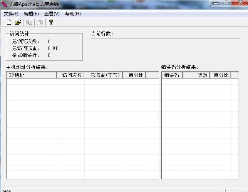This screenshot has width=248, height=192.
Task: Open a log file via folder icon
Action: [x=18, y=22]
